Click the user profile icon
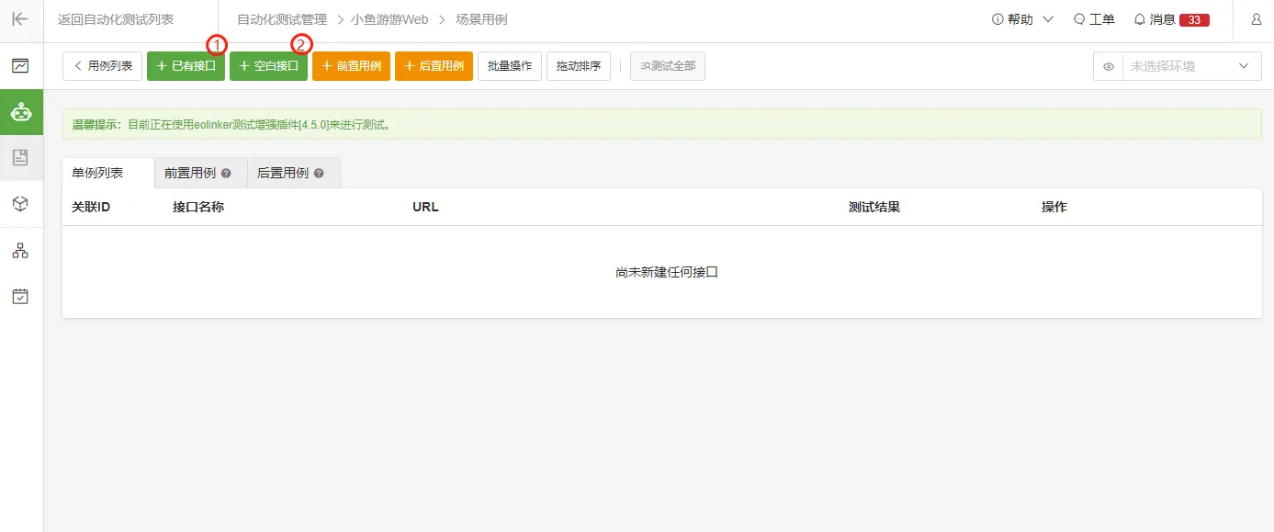The image size is (1274, 532). pyautogui.click(x=1256, y=19)
